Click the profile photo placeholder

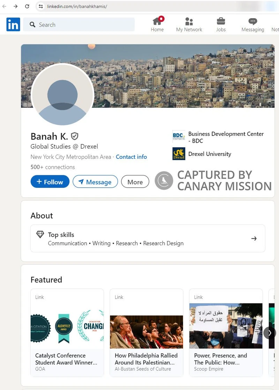(62, 95)
